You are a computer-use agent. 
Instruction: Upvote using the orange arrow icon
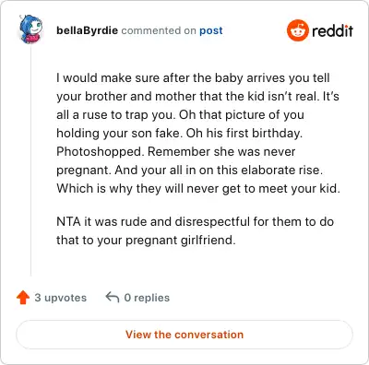pos(23,298)
